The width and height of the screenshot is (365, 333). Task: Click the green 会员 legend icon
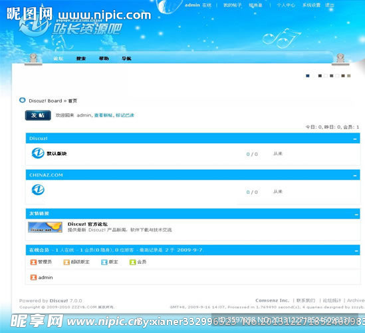click(133, 262)
